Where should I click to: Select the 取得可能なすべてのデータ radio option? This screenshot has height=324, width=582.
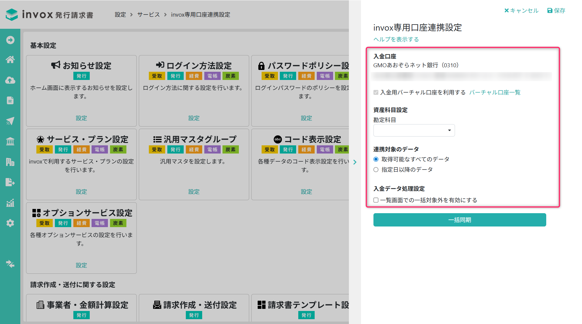(x=376, y=159)
